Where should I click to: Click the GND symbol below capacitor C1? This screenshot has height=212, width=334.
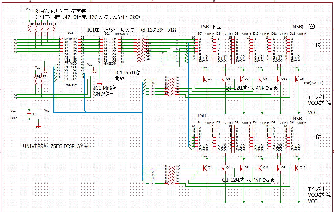tap(38, 126)
